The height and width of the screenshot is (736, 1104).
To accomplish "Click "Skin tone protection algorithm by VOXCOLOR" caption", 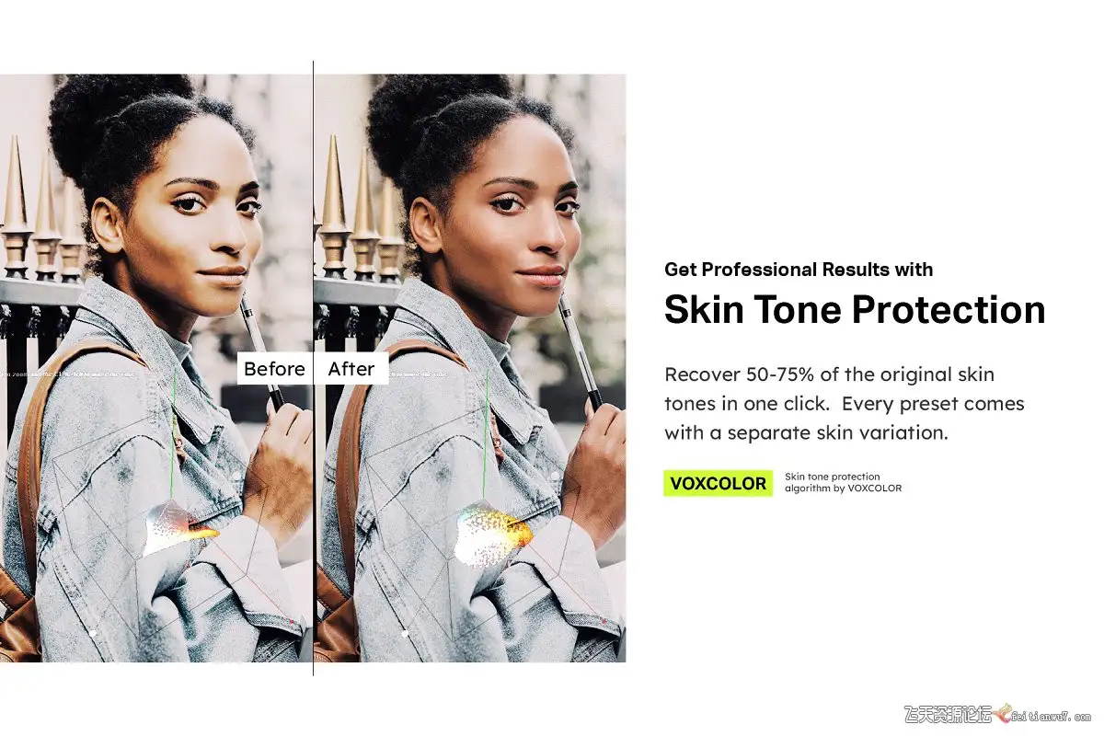I will pyautogui.click(x=843, y=482).
